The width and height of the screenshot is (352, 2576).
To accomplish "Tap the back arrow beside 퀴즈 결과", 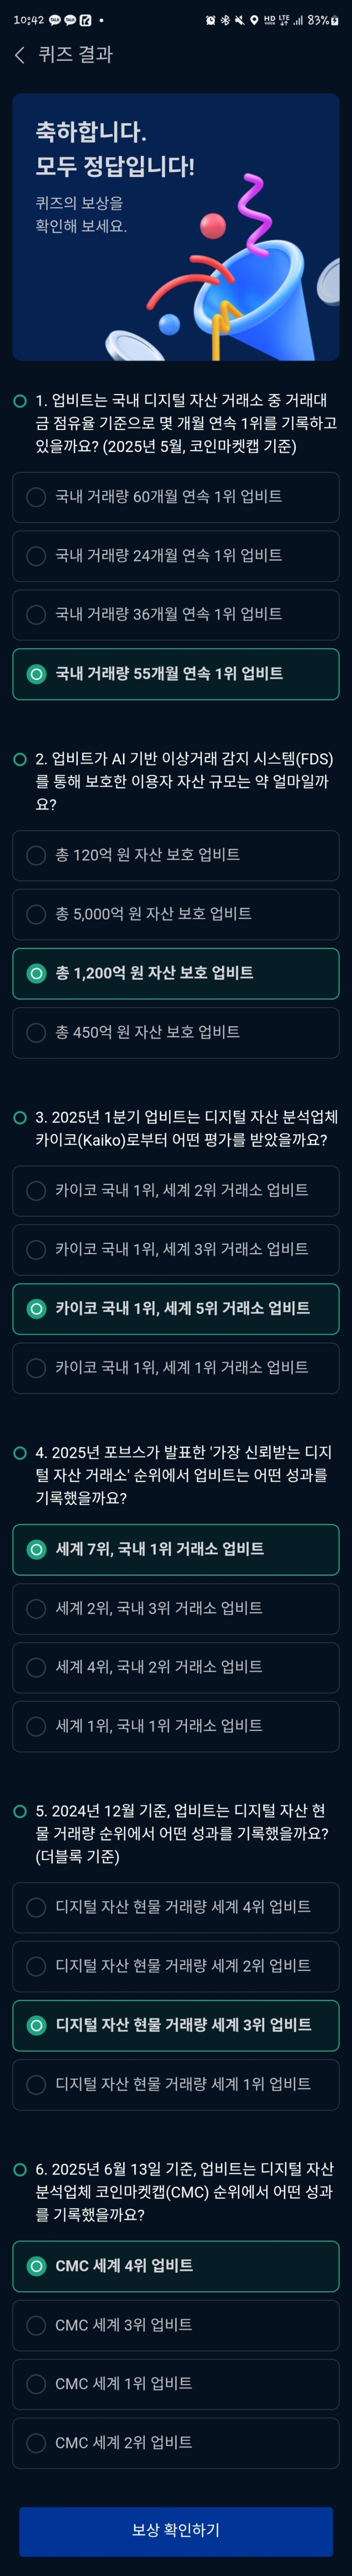I will [20, 55].
